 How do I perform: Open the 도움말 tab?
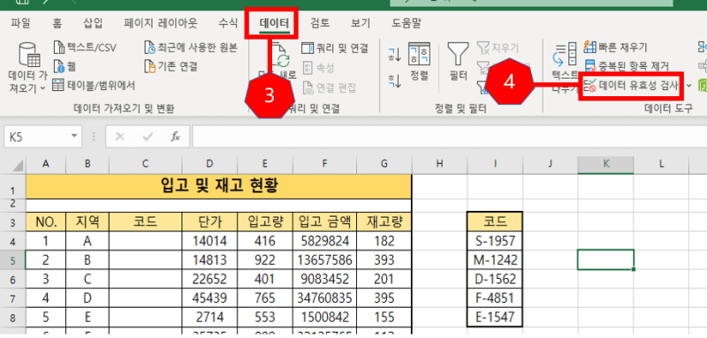coord(407,24)
